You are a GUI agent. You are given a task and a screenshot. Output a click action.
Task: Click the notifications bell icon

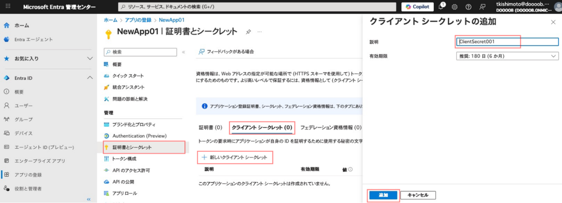[x=441, y=7]
